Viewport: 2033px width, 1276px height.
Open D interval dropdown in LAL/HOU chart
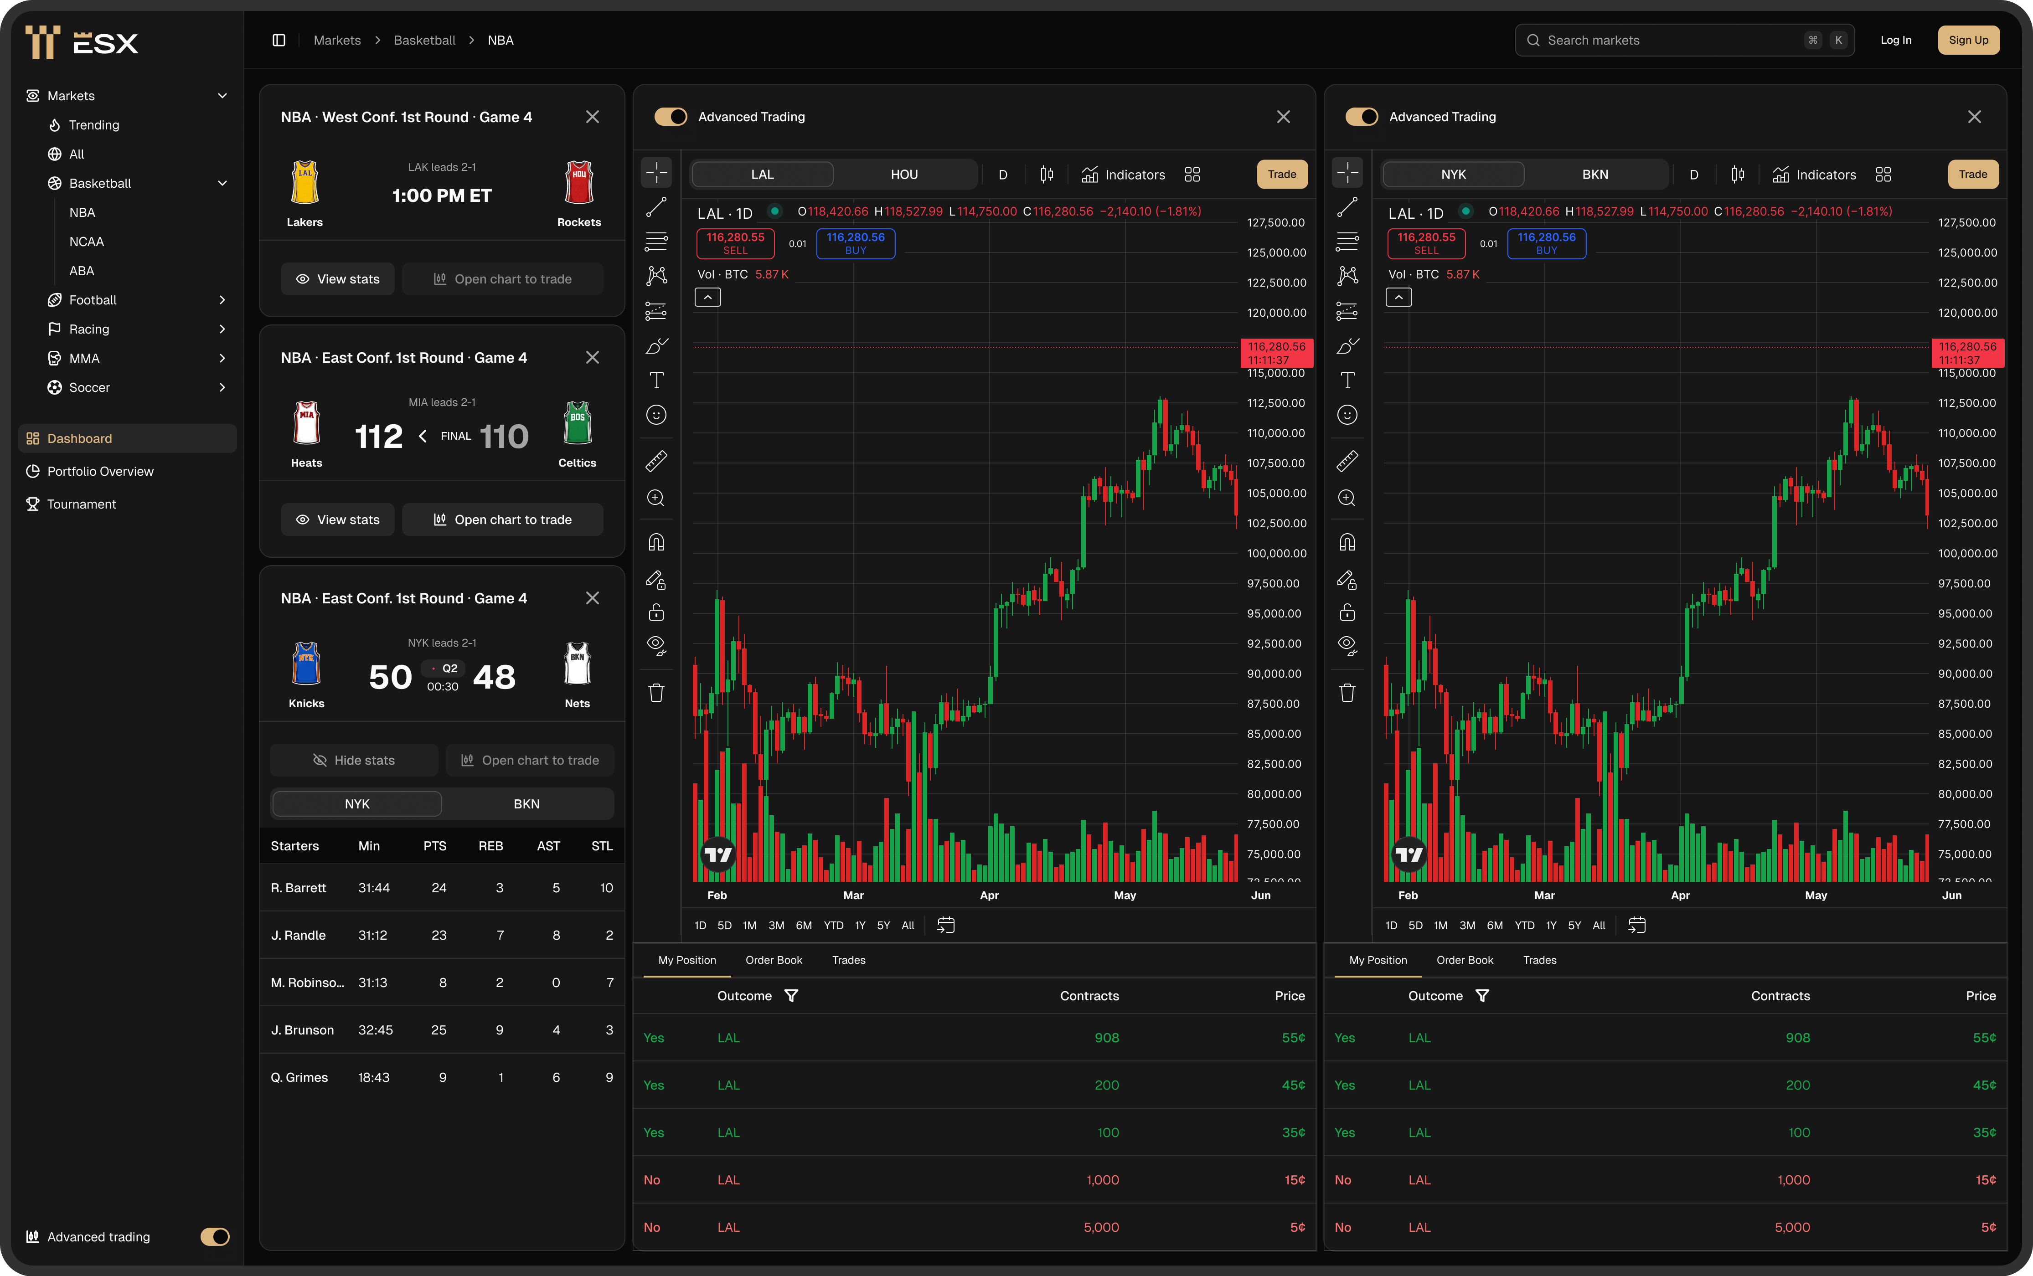point(1002,174)
